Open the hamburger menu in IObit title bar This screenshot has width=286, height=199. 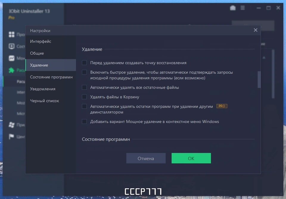243,8
